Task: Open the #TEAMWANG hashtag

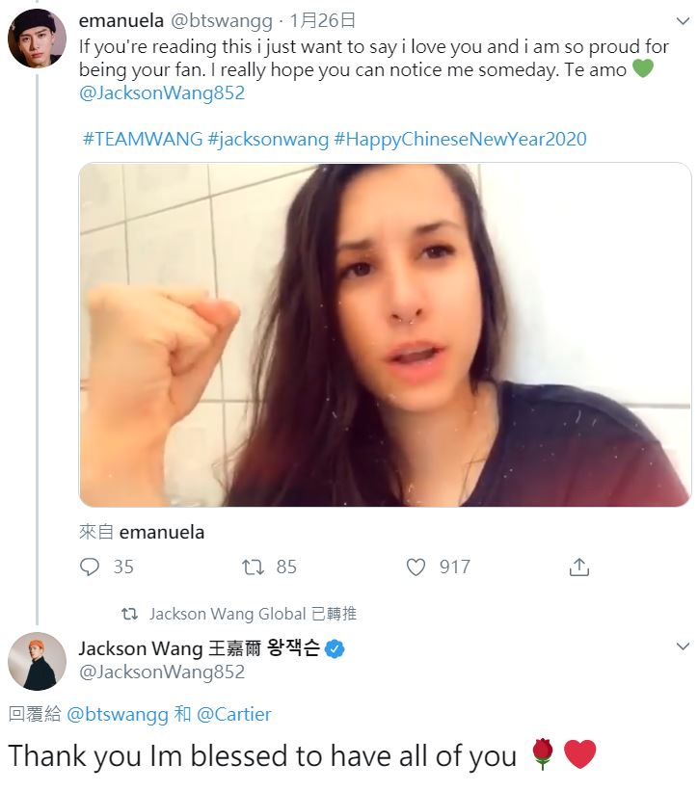Action: pyautogui.click(x=142, y=139)
